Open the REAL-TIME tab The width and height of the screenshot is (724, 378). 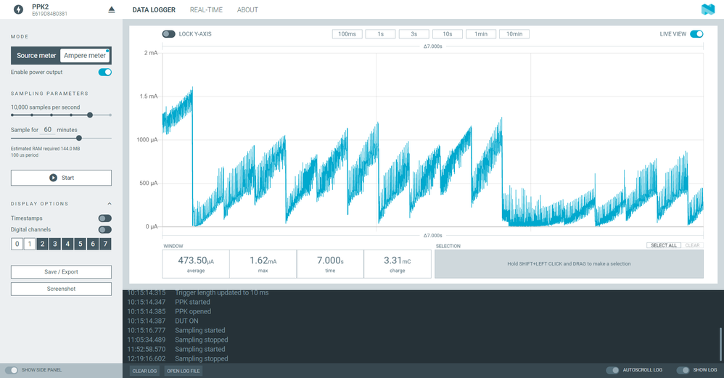click(x=206, y=9)
